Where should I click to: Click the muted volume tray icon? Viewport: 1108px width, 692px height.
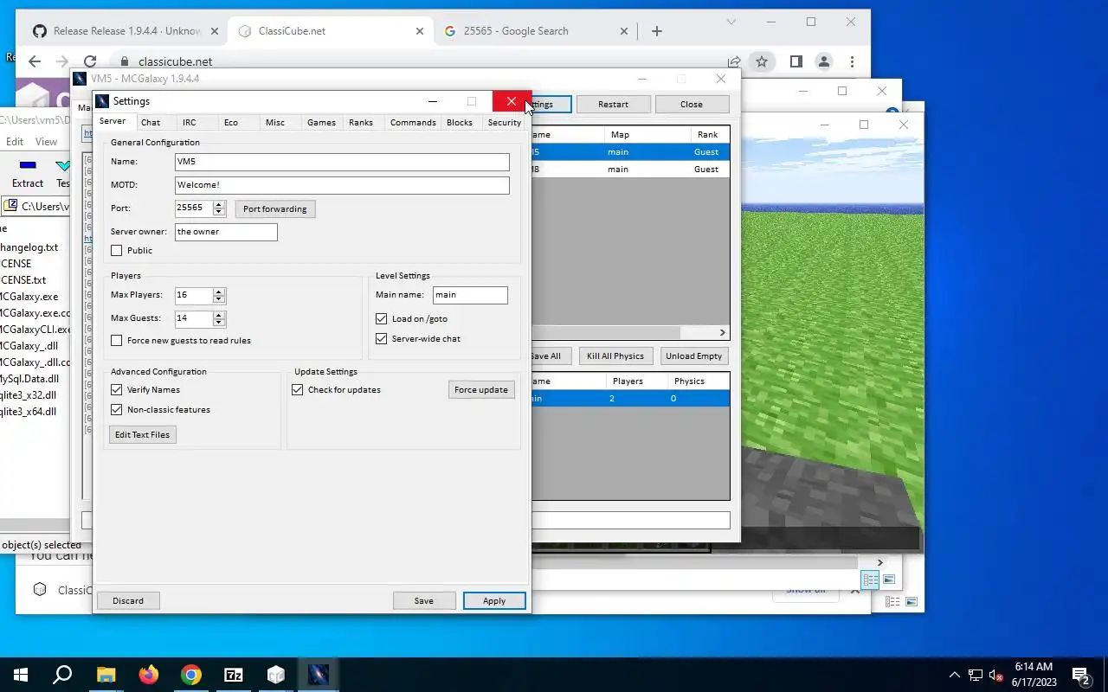tap(996, 675)
